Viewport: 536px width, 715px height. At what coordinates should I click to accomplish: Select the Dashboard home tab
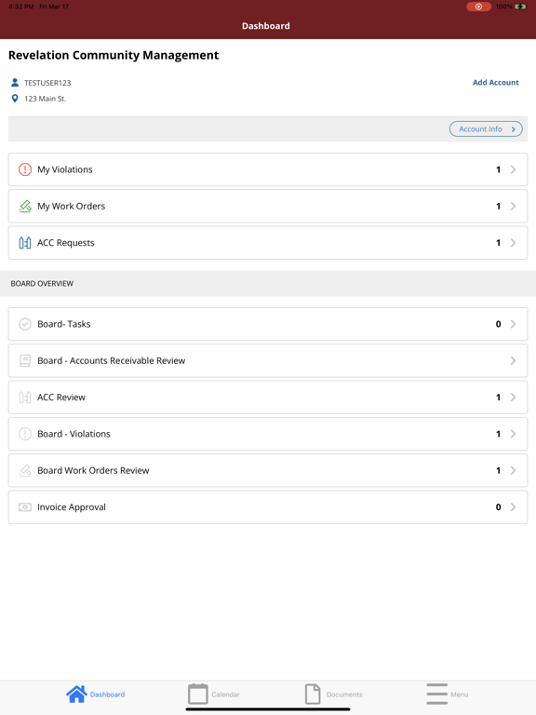click(95, 694)
